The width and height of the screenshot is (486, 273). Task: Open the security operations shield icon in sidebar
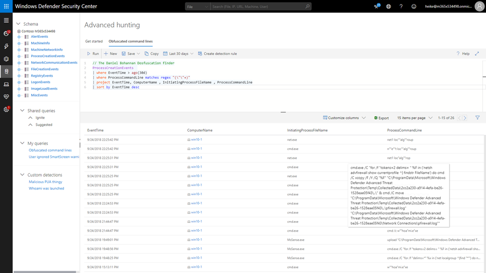pos(6,59)
